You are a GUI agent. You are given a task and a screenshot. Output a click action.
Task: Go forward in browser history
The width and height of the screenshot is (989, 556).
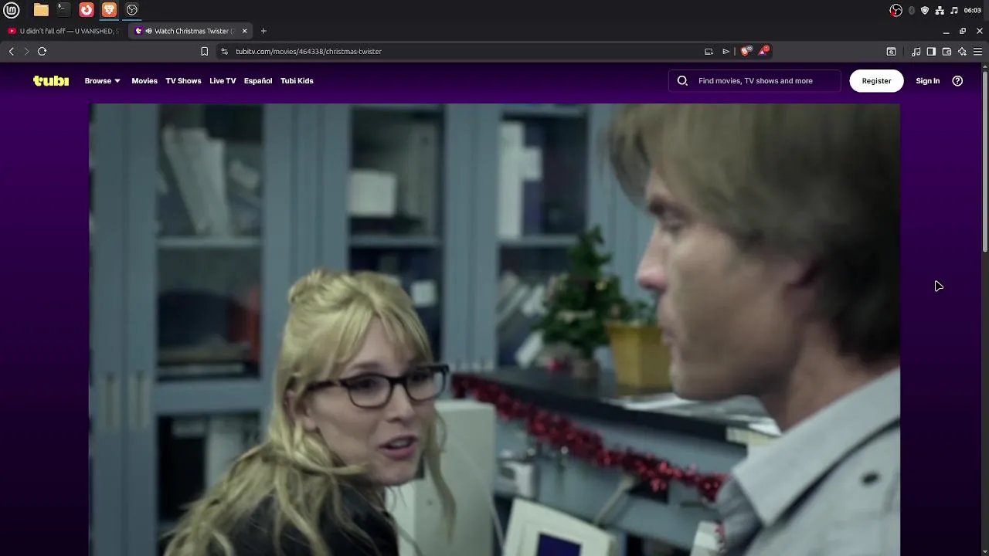click(x=26, y=51)
